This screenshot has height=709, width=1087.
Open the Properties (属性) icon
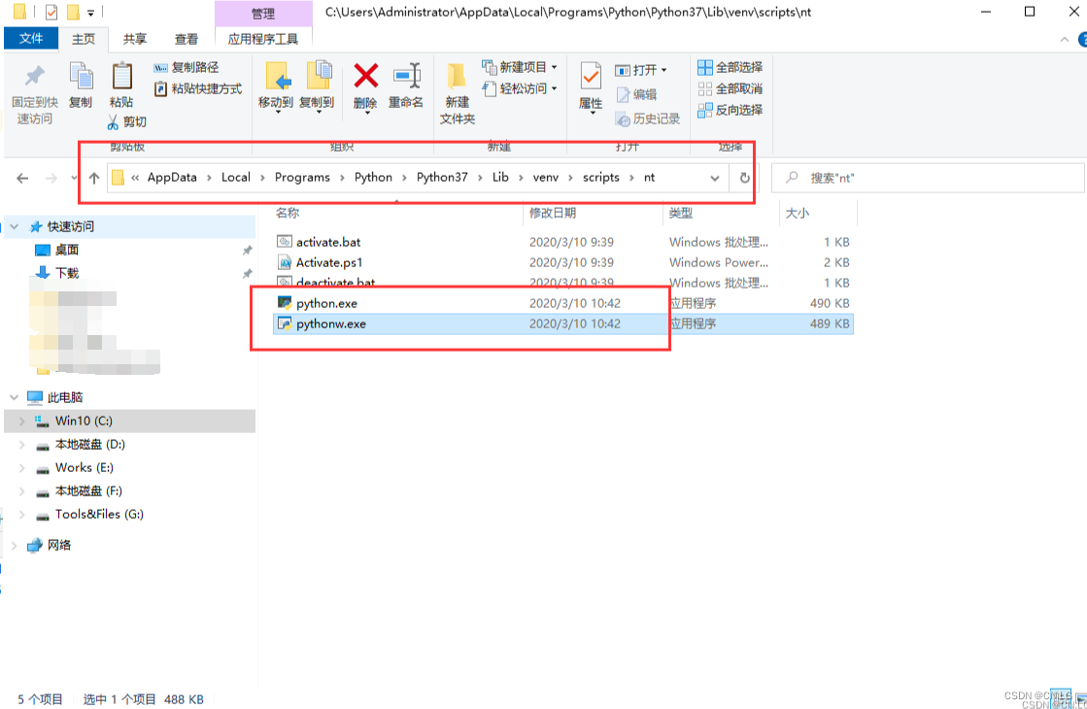coord(590,83)
